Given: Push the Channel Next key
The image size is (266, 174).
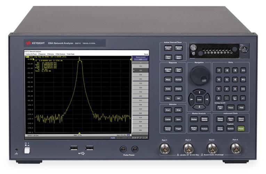Looking at the screenshot, I should (x=178, y=48).
